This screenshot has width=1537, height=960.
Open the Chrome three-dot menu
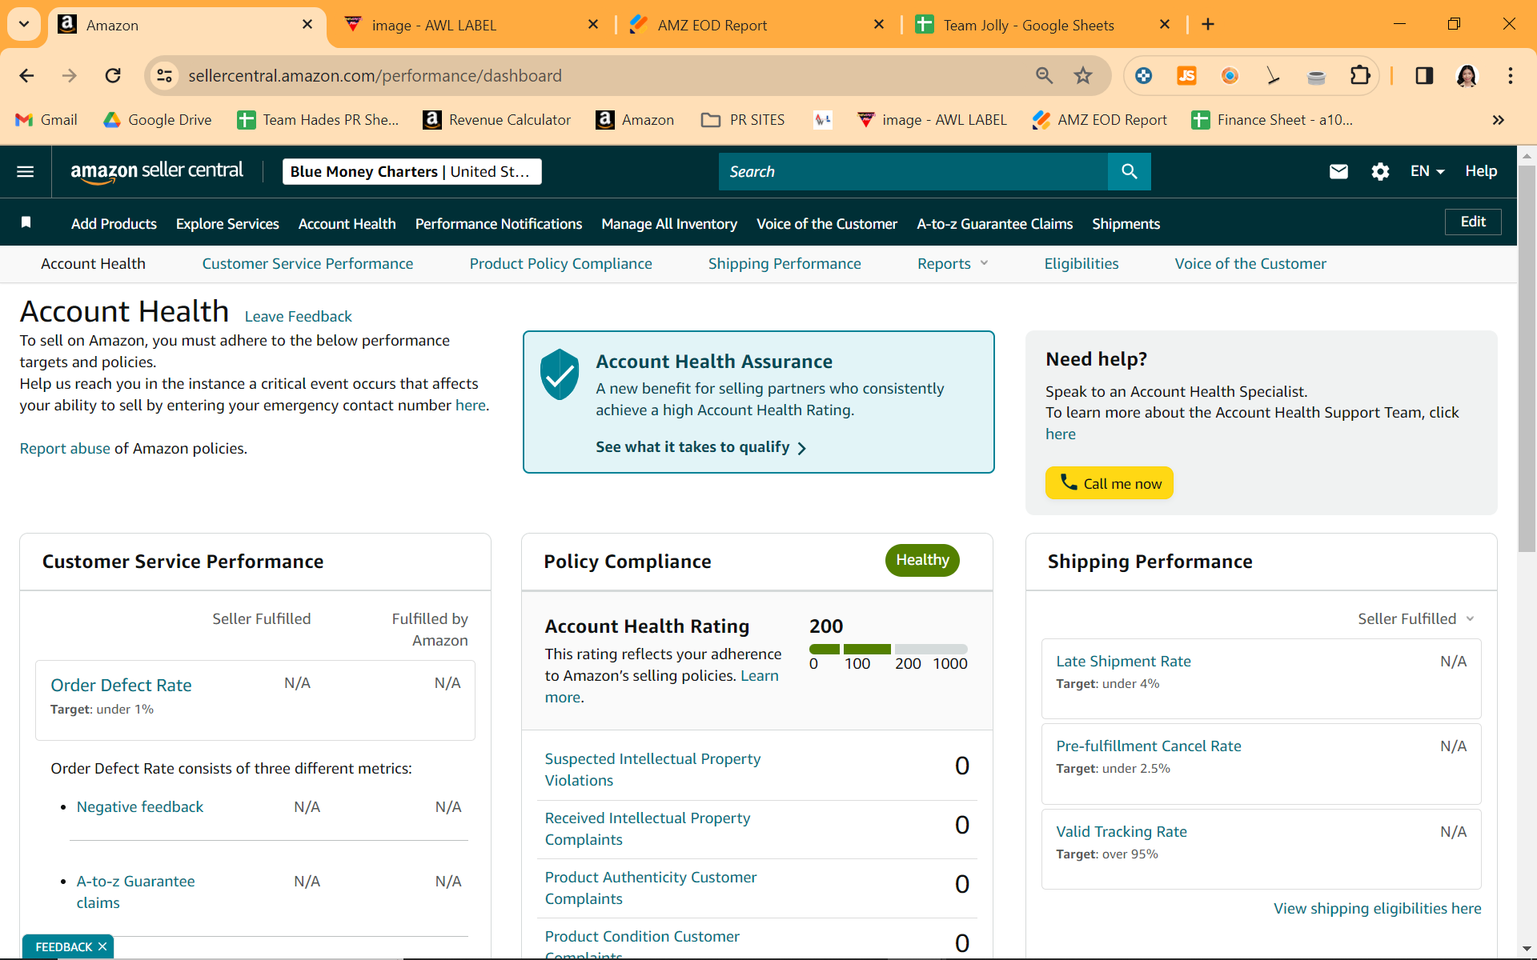pos(1511,75)
